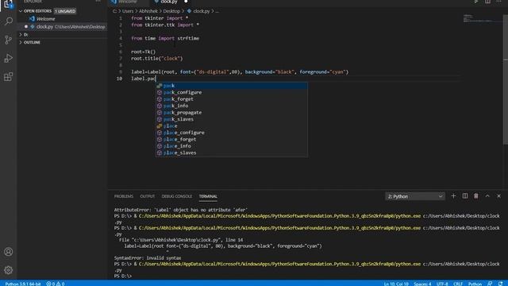This screenshot has width=508, height=286.
Task: Close the terminal panel
Action: point(499,196)
